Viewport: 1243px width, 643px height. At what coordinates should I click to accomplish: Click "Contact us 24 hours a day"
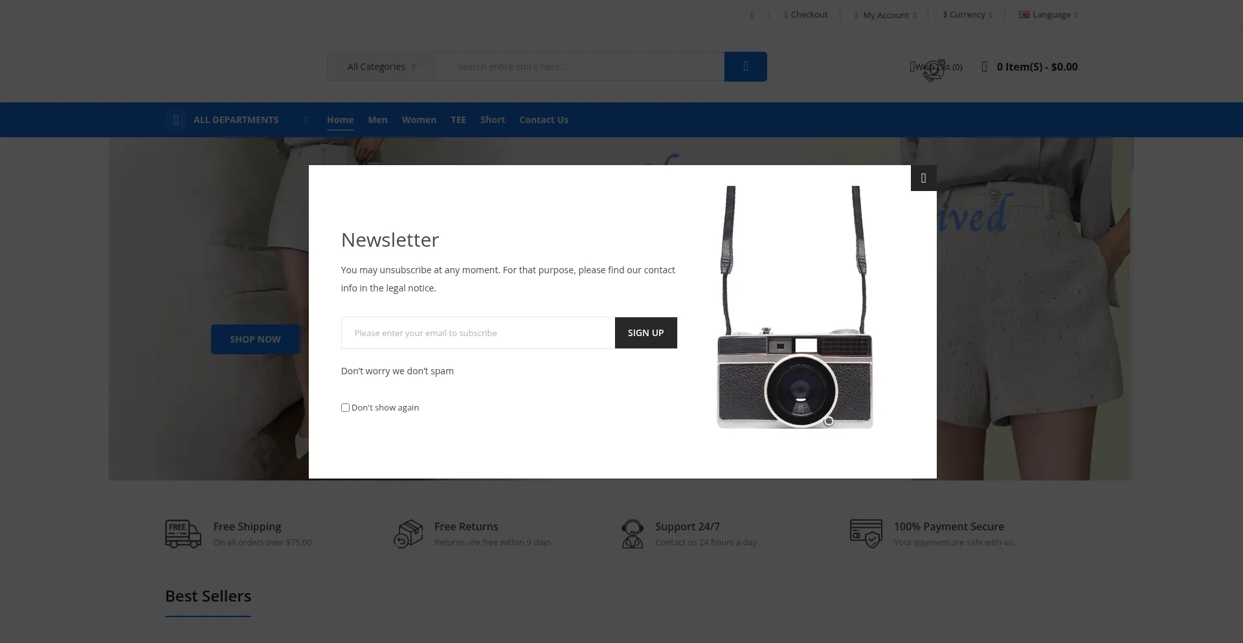706,542
